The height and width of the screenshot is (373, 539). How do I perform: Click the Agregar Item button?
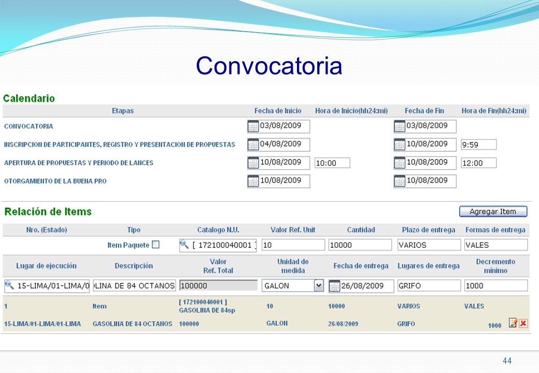click(493, 211)
